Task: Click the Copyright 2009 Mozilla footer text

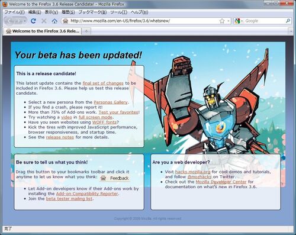Action: (x=147, y=218)
